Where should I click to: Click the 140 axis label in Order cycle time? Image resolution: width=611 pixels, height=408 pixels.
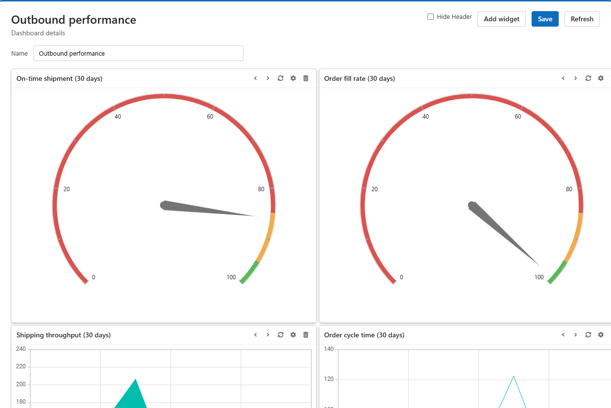coord(329,349)
